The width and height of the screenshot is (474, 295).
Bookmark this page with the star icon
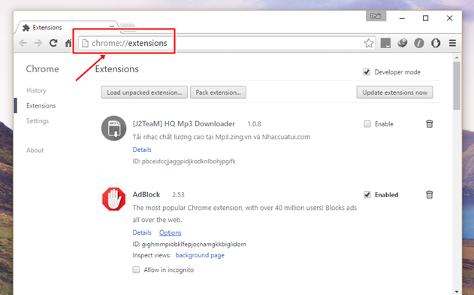(x=369, y=43)
